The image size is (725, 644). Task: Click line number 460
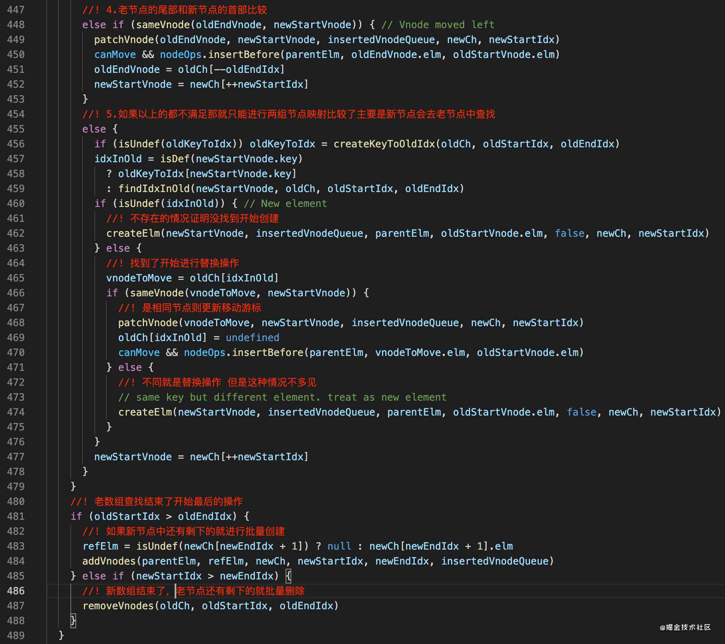pyautogui.click(x=16, y=203)
